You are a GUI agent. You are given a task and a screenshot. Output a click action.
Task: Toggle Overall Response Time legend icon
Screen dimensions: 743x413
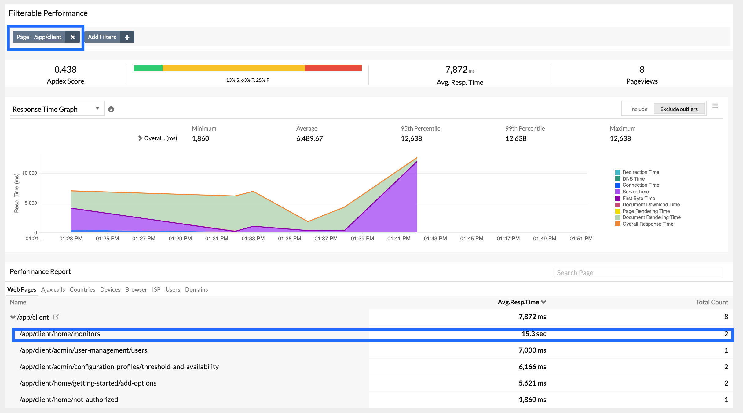pyautogui.click(x=618, y=224)
